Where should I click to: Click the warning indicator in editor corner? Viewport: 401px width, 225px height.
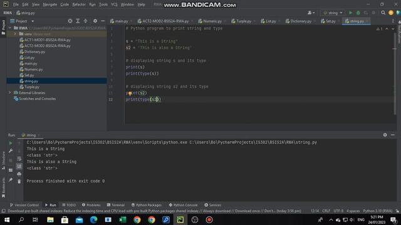(379, 29)
